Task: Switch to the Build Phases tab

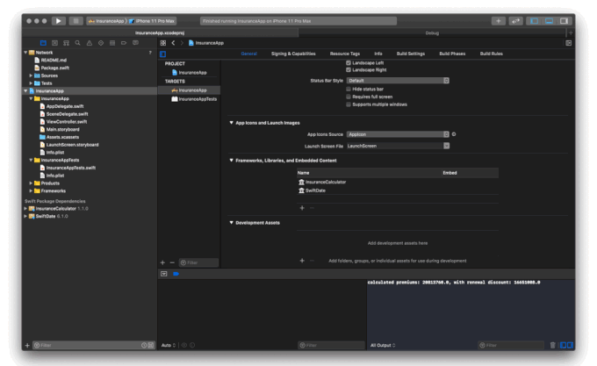Action: [x=452, y=54]
